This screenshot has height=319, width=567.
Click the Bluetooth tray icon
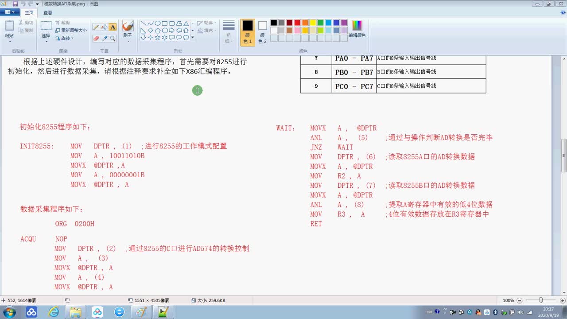tap(496, 312)
